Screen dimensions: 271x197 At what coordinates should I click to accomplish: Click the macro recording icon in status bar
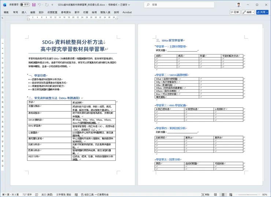click(76, 194)
